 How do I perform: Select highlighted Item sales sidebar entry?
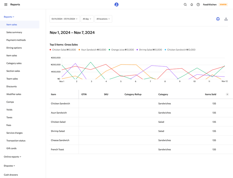20,25
